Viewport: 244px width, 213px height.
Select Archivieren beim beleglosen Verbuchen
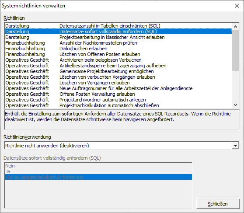click(x=118, y=60)
